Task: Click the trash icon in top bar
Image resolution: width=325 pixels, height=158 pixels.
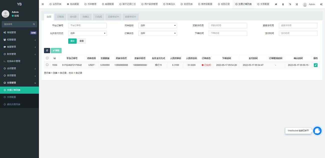Action: click(x=283, y=4)
